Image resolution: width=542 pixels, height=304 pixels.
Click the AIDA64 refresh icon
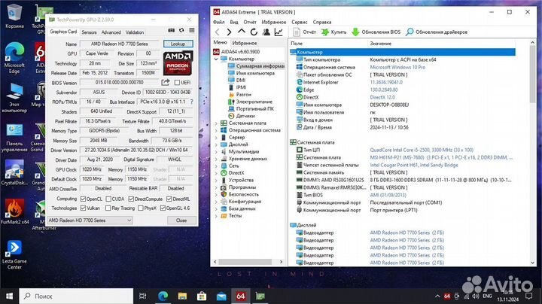254,32
